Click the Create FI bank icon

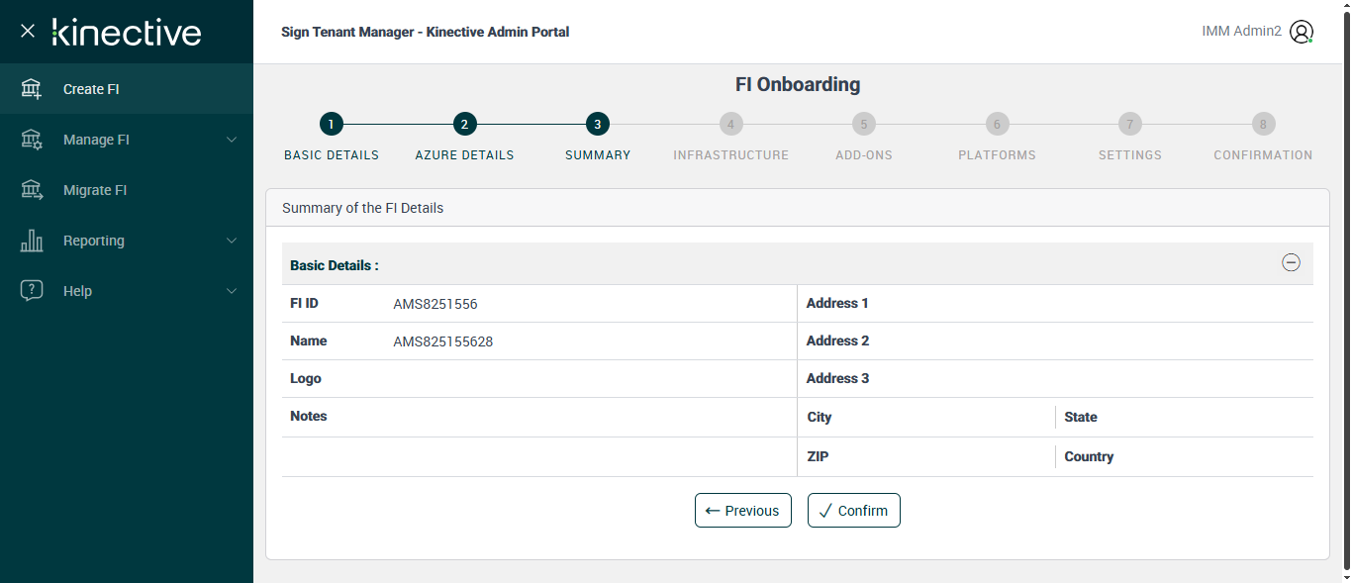[x=32, y=89]
